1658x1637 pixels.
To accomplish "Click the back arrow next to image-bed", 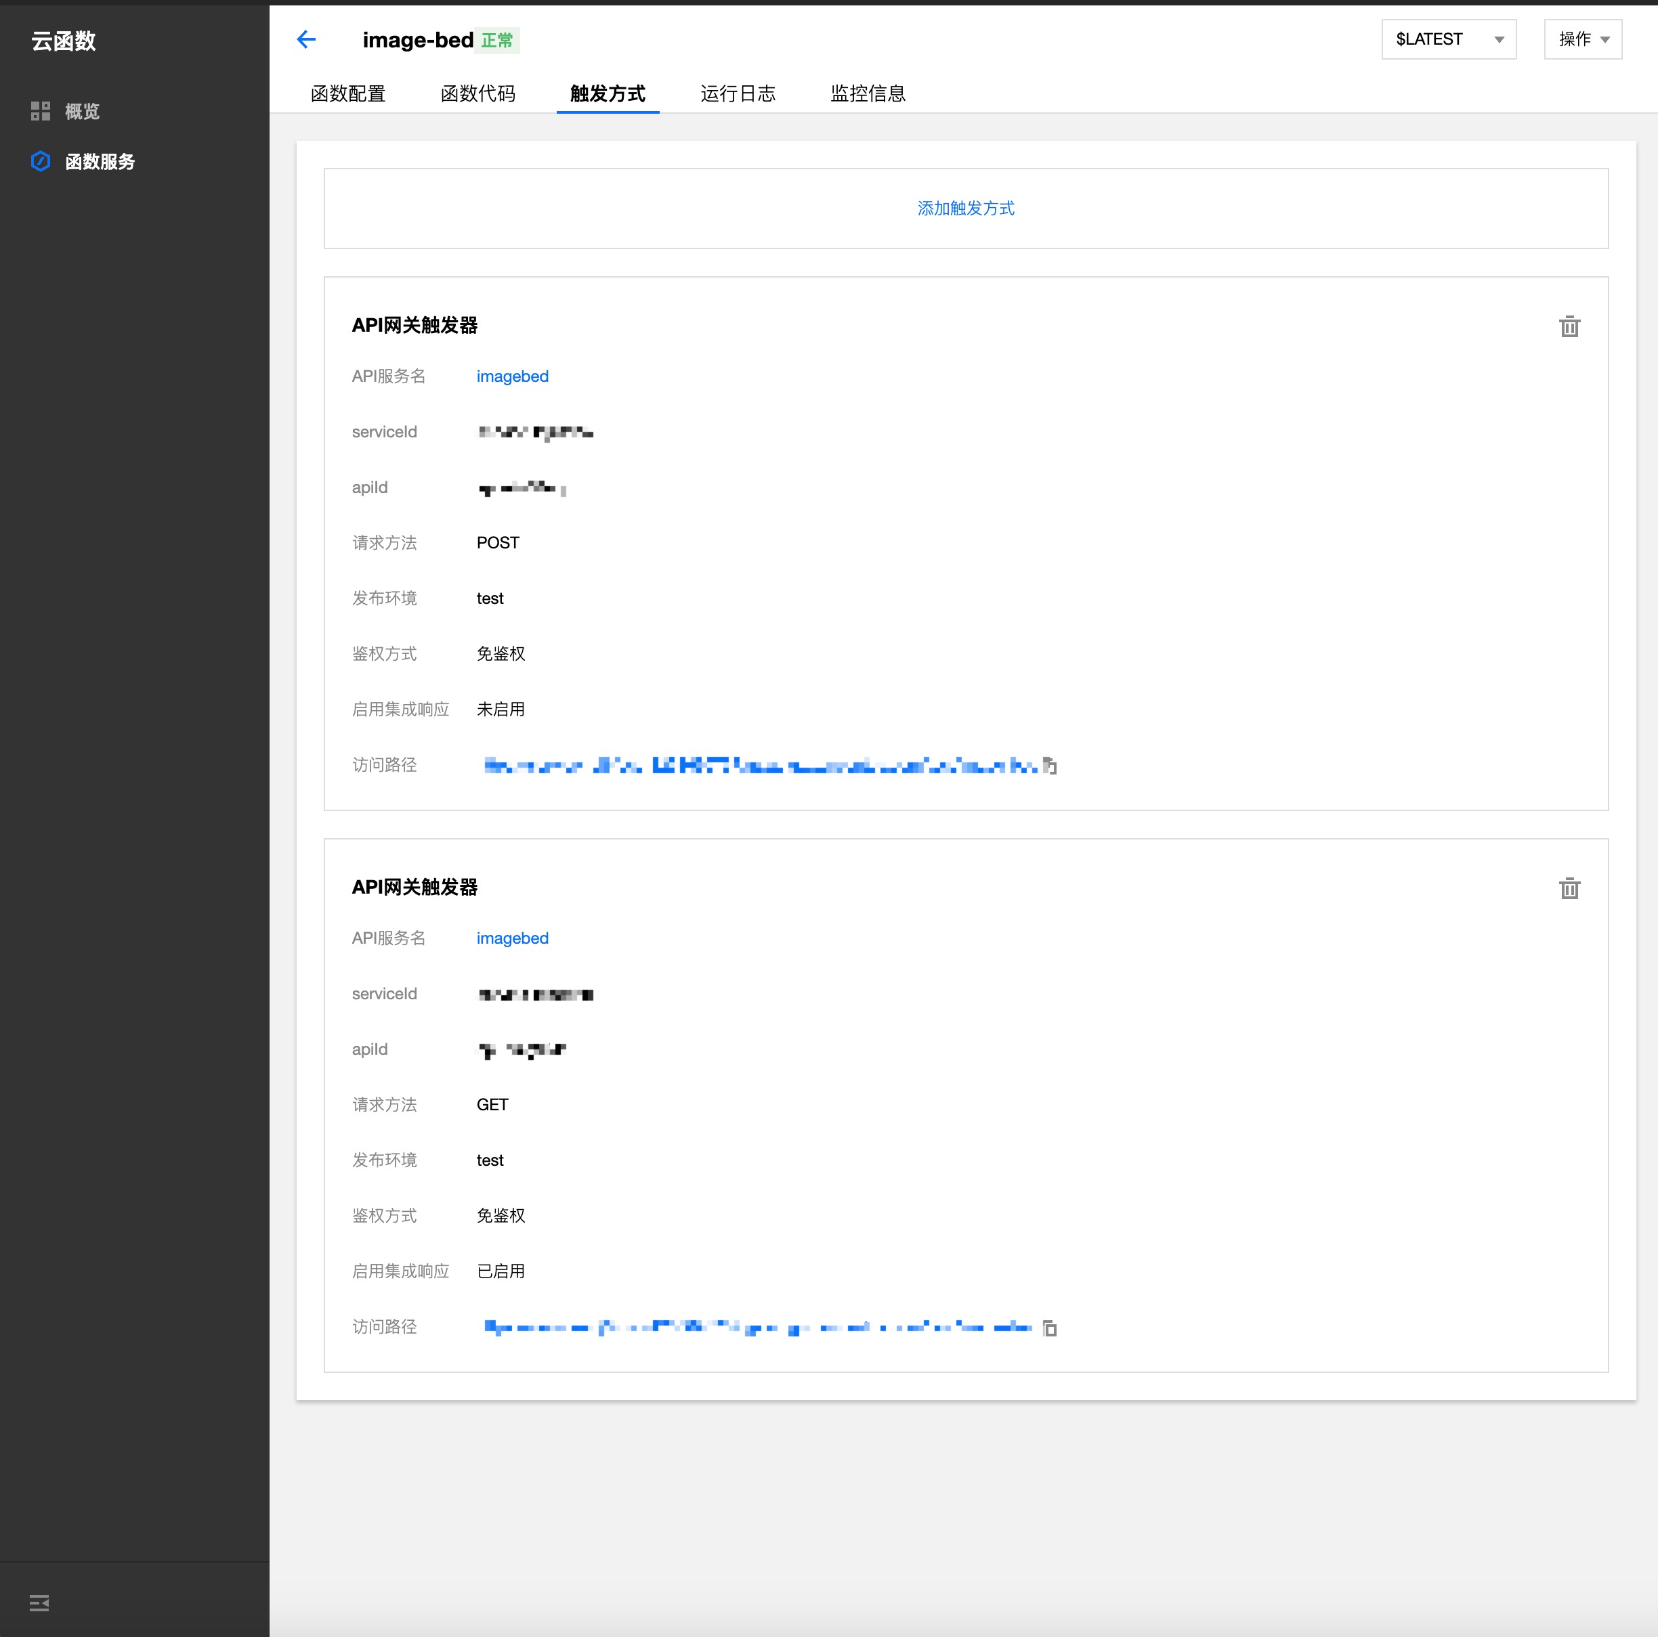I will click(306, 39).
